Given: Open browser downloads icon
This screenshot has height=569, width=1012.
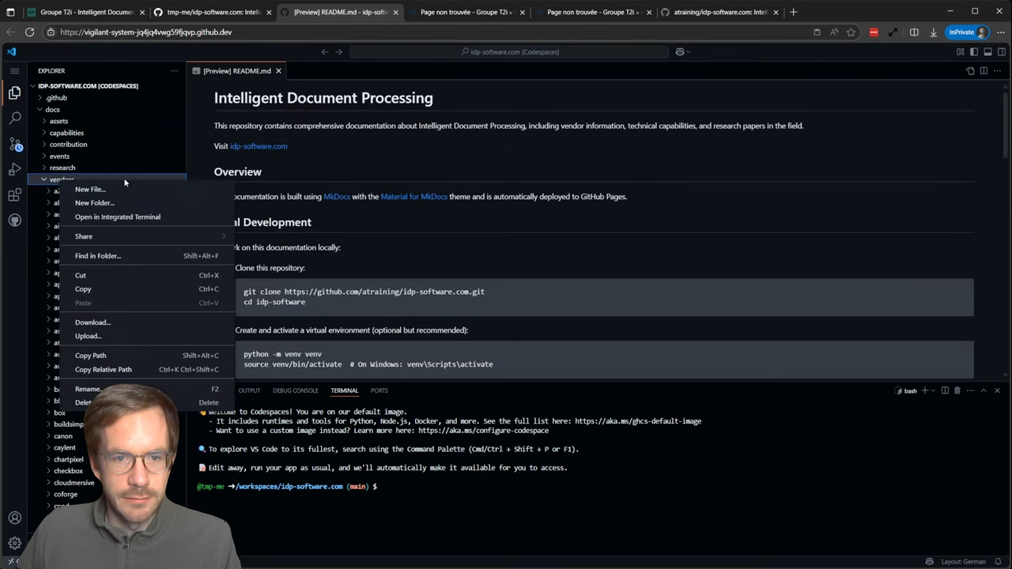Looking at the screenshot, I should pos(933,32).
